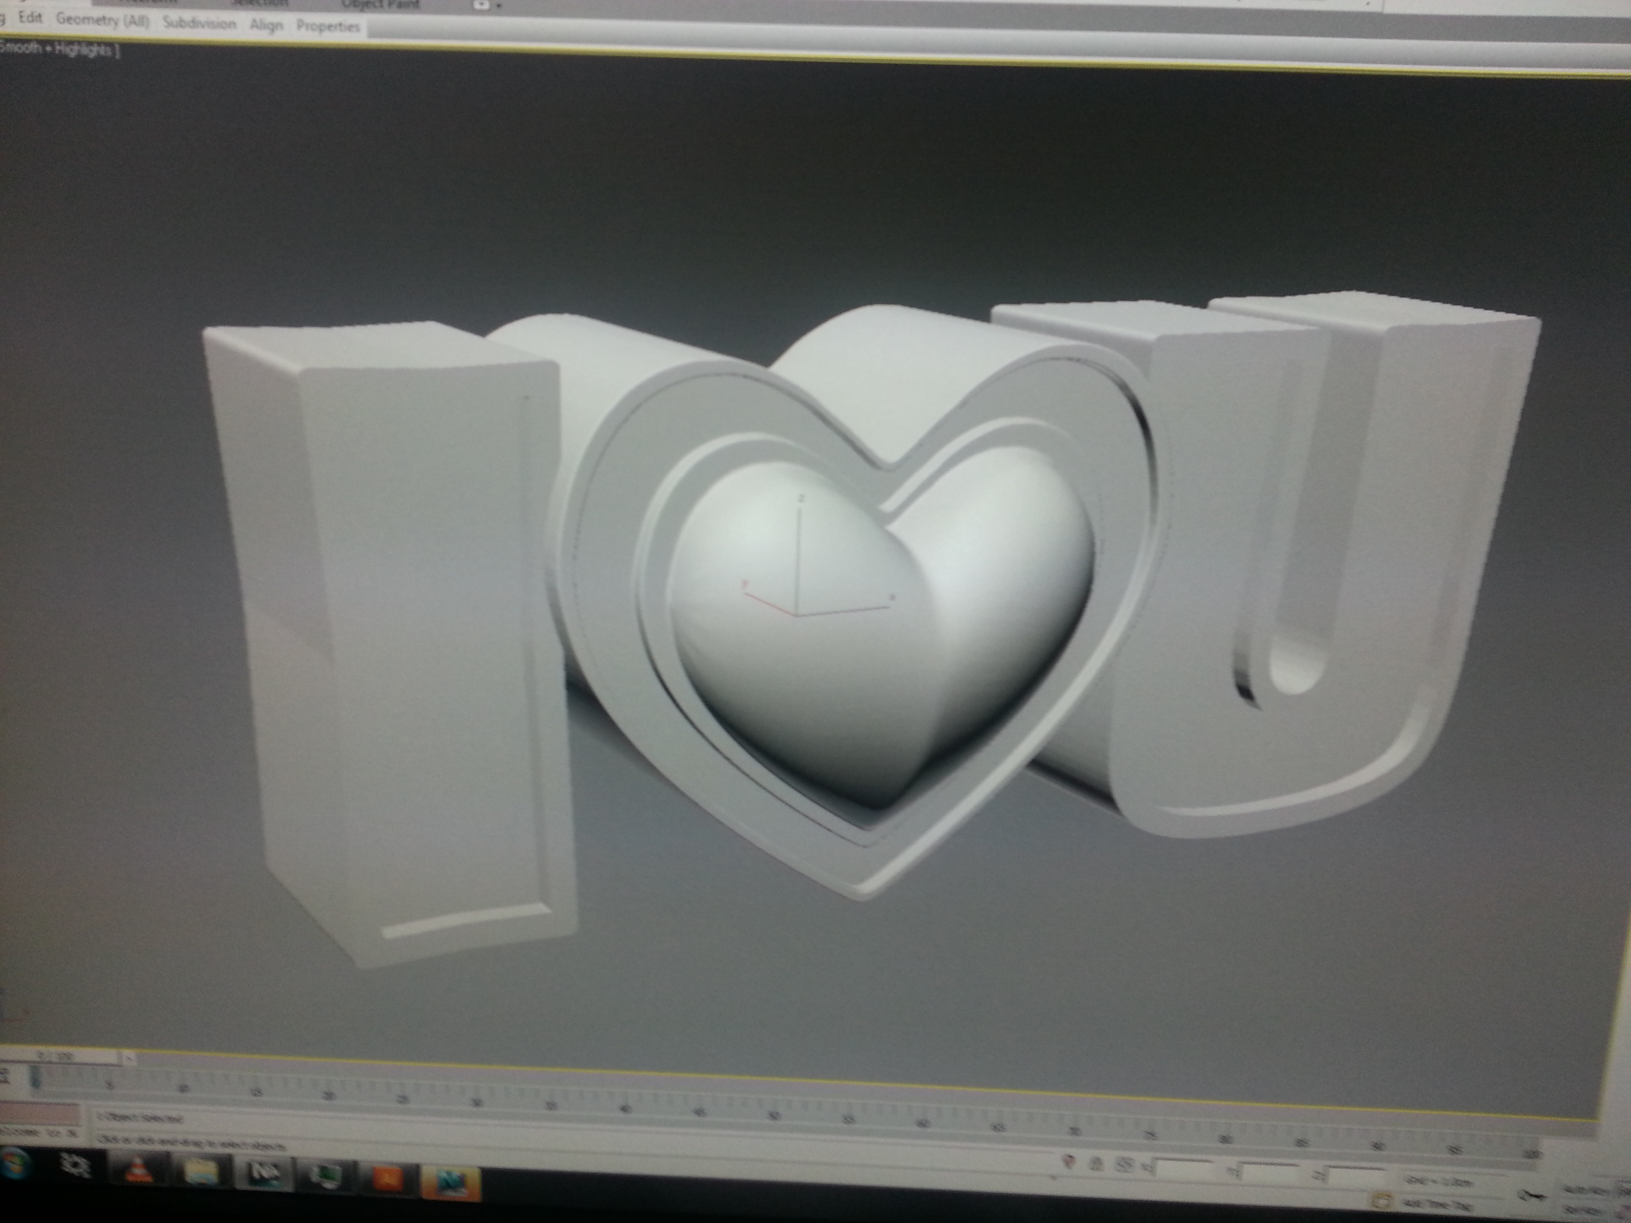The image size is (1631, 1223).
Task: Toggle the Set Key mode button
Action: point(1583,1210)
